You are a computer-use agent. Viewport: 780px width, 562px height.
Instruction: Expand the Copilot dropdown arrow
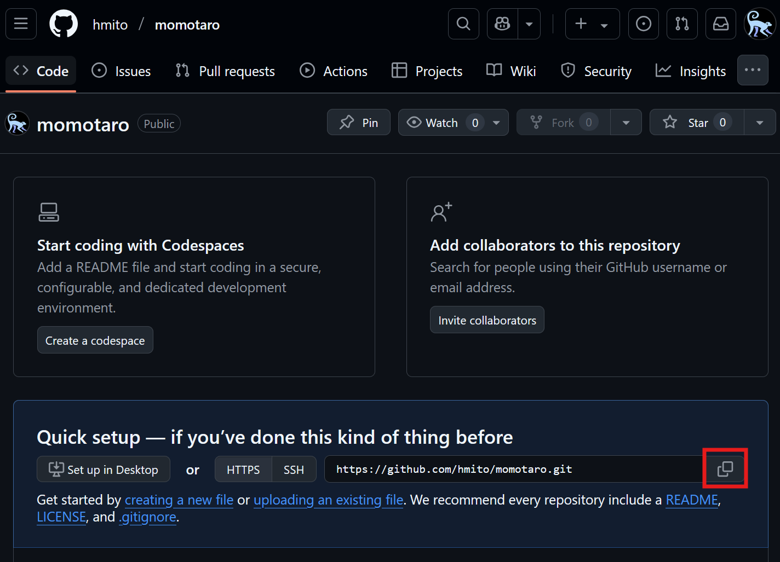(529, 24)
